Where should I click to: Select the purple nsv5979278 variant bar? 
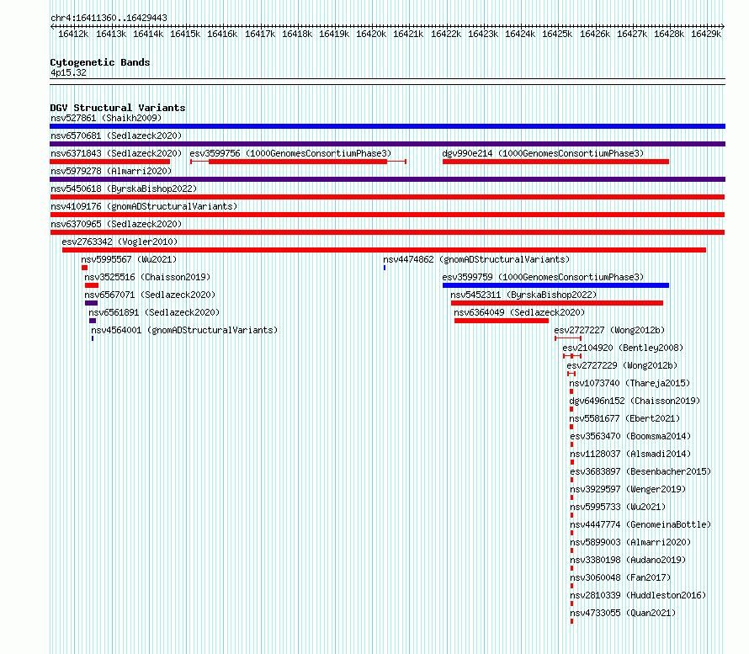(x=387, y=179)
